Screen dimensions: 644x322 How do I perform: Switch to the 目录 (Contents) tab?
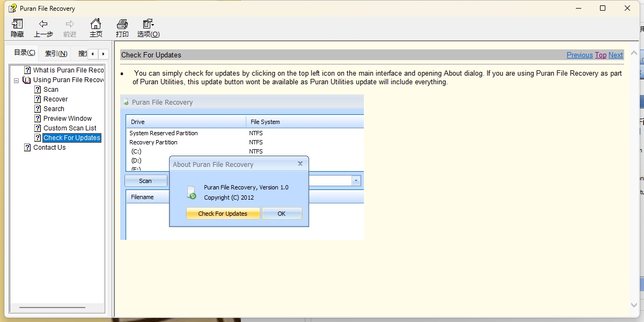[x=24, y=53]
